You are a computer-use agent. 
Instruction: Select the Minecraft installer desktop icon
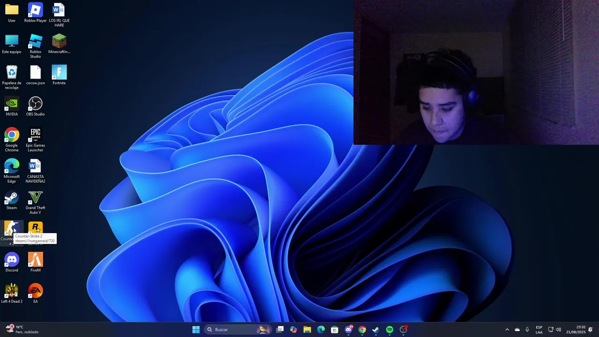click(x=59, y=44)
